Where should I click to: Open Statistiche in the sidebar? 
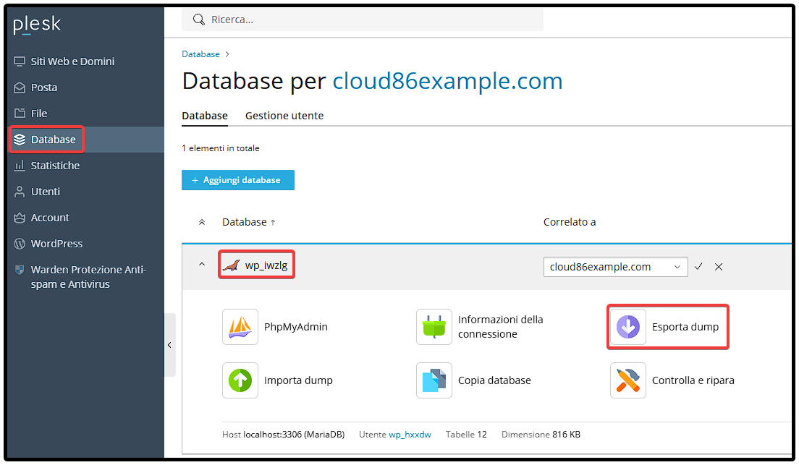click(x=55, y=165)
